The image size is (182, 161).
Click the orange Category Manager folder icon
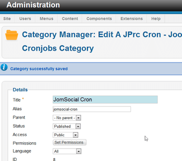11,35
